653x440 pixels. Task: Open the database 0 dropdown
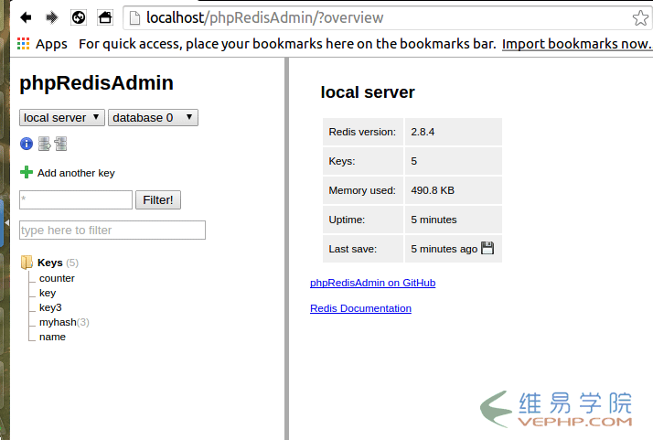click(x=153, y=117)
